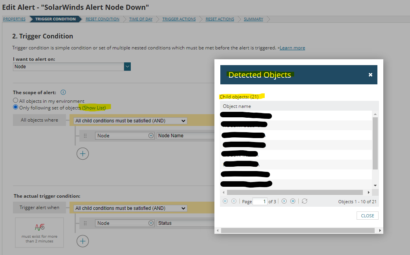Open Node dropdown beside Node Name

coord(125,136)
